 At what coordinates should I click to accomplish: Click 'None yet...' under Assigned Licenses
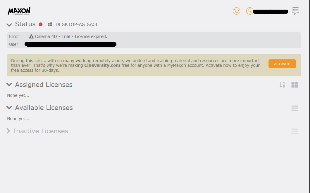(18, 95)
